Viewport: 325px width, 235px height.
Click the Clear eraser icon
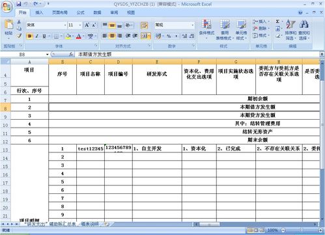(x=277, y=35)
